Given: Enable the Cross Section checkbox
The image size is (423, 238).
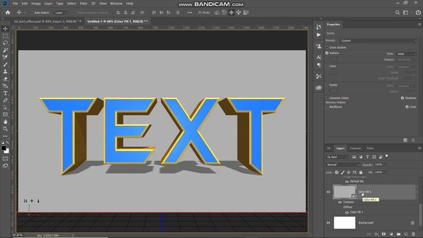Looking at the screenshot, I should coord(327,48).
